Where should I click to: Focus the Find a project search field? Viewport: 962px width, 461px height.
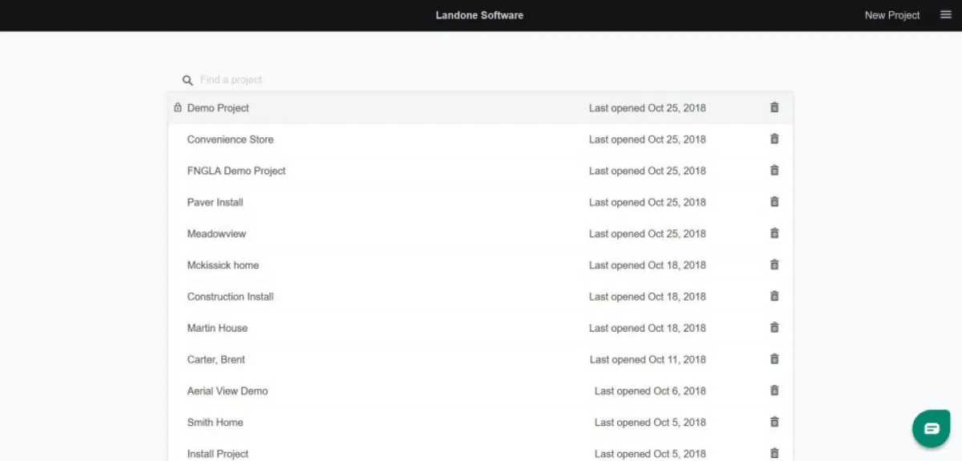coord(321,80)
